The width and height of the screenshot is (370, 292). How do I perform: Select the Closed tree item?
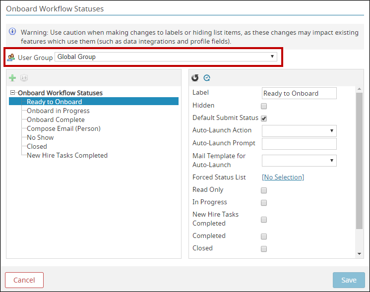(37, 146)
